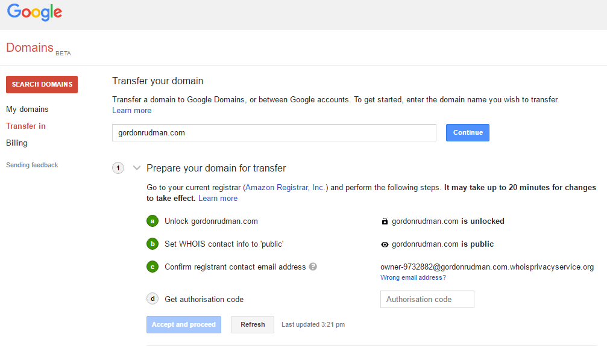The height and width of the screenshot is (352, 607).
Task: Click green step b badge
Action: click(153, 244)
